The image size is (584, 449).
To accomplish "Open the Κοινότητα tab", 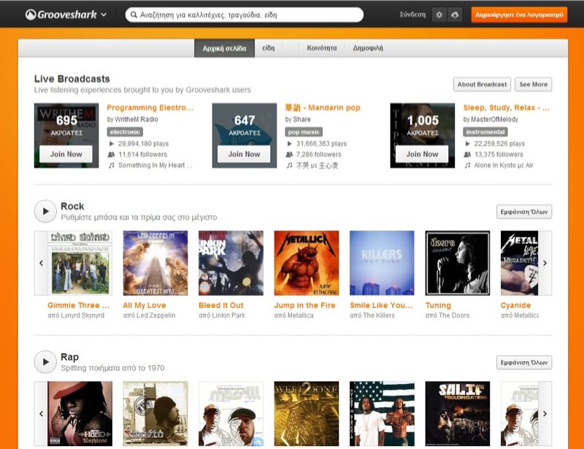I will (x=322, y=48).
